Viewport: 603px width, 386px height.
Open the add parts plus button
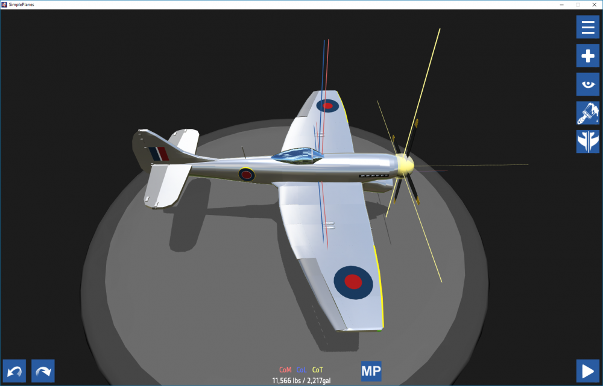[x=587, y=55]
